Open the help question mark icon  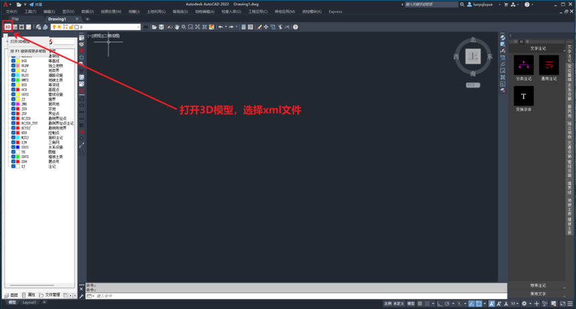tap(295, 27)
